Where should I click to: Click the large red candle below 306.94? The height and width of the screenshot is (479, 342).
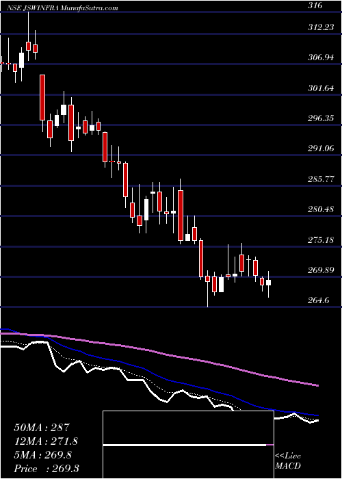click(42, 97)
